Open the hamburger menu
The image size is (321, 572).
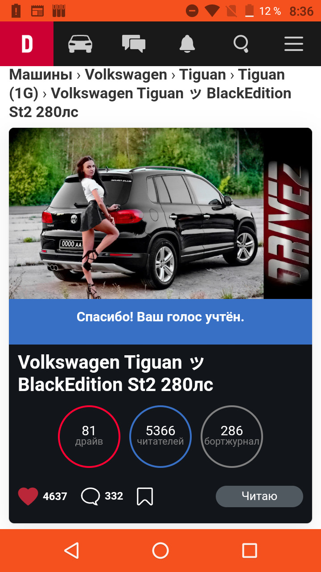pos(294,44)
